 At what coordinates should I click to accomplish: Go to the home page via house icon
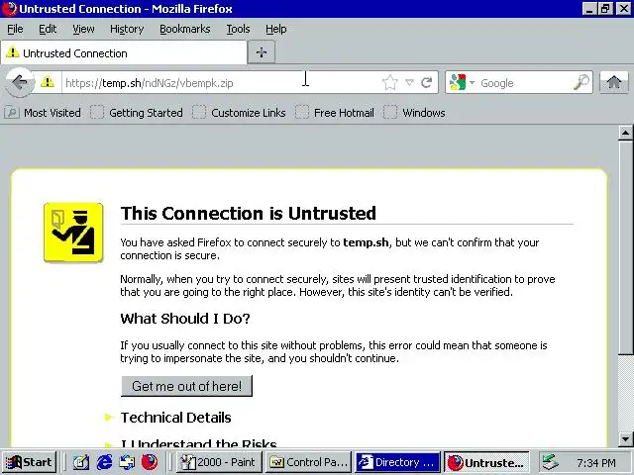(x=614, y=82)
